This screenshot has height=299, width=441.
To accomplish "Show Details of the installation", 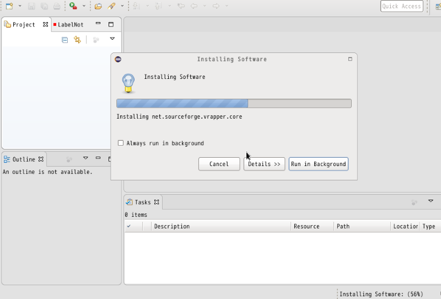I will 265,164.
